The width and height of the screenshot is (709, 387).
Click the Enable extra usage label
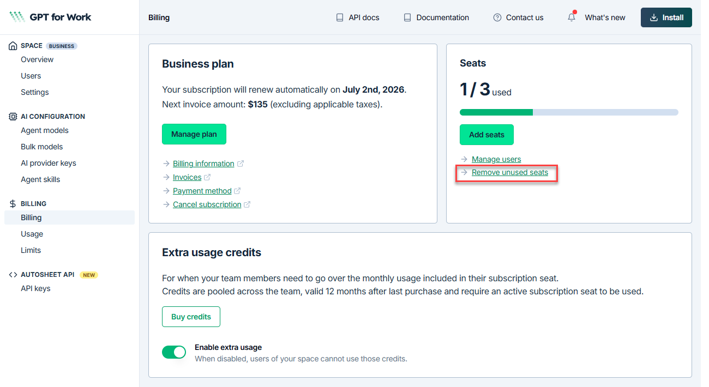tap(228, 347)
